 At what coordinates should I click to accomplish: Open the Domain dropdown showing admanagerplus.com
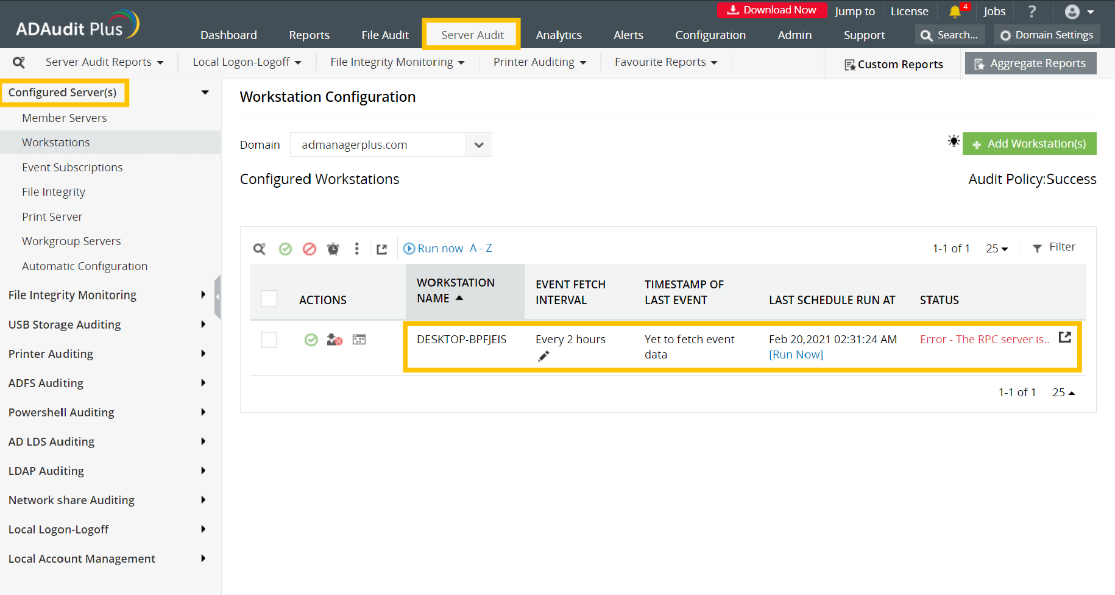(x=479, y=144)
